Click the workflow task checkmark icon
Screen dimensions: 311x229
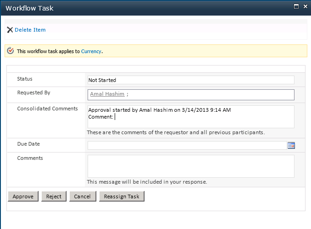coord(10,51)
